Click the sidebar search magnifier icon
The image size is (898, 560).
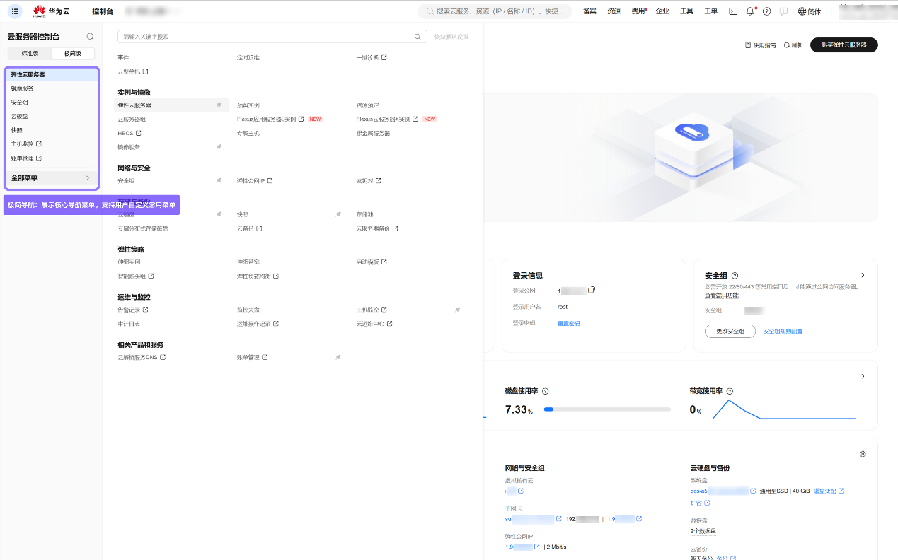(x=91, y=37)
